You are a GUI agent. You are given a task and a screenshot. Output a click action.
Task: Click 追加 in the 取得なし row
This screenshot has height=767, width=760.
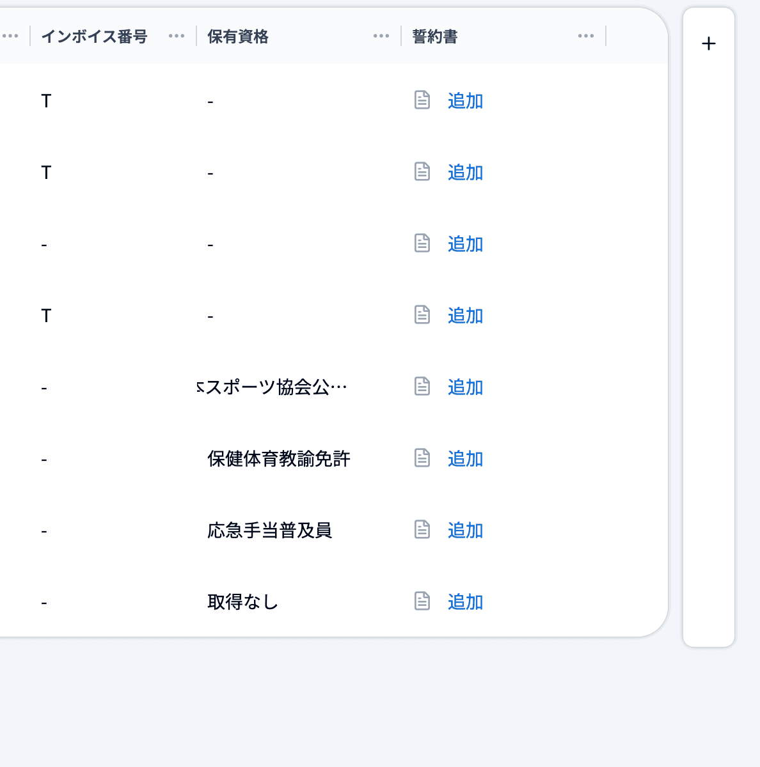tap(465, 602)
